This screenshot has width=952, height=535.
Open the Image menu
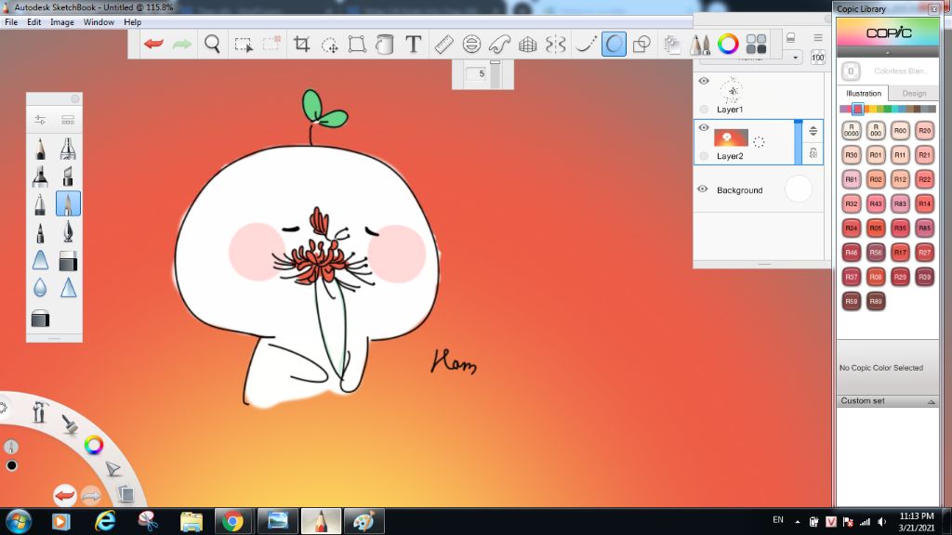pyautogui.click(x=62, y=22)
